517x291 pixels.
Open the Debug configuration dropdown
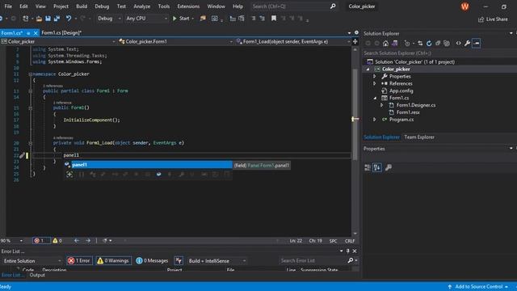click(x=109, y=19)
